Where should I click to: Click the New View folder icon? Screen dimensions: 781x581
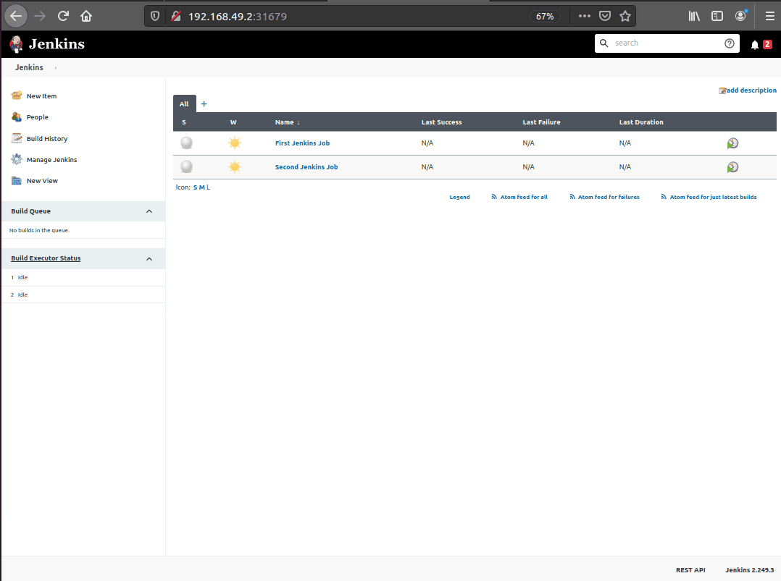tap(17, 181)
